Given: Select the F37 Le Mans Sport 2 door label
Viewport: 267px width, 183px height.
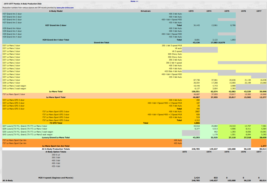Looking at the screenshot, I should (x=14, y=94).
